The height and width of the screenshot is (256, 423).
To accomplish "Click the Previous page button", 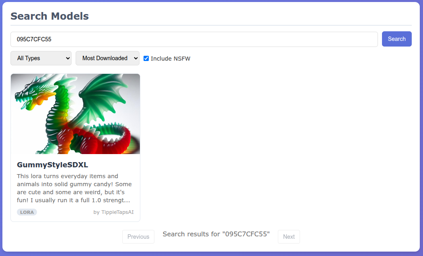I will point(138,237).
